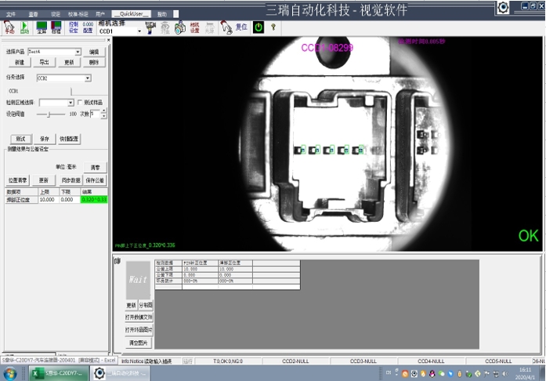The width and height of the screenshot is (546, 381).
Task: Click the key icon in the toolbar
Action: click(273, 27)
